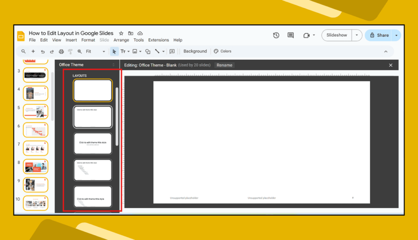Click the add comment toolbar icon
This screenshot has width=418, height=240.
click(172, 52)
